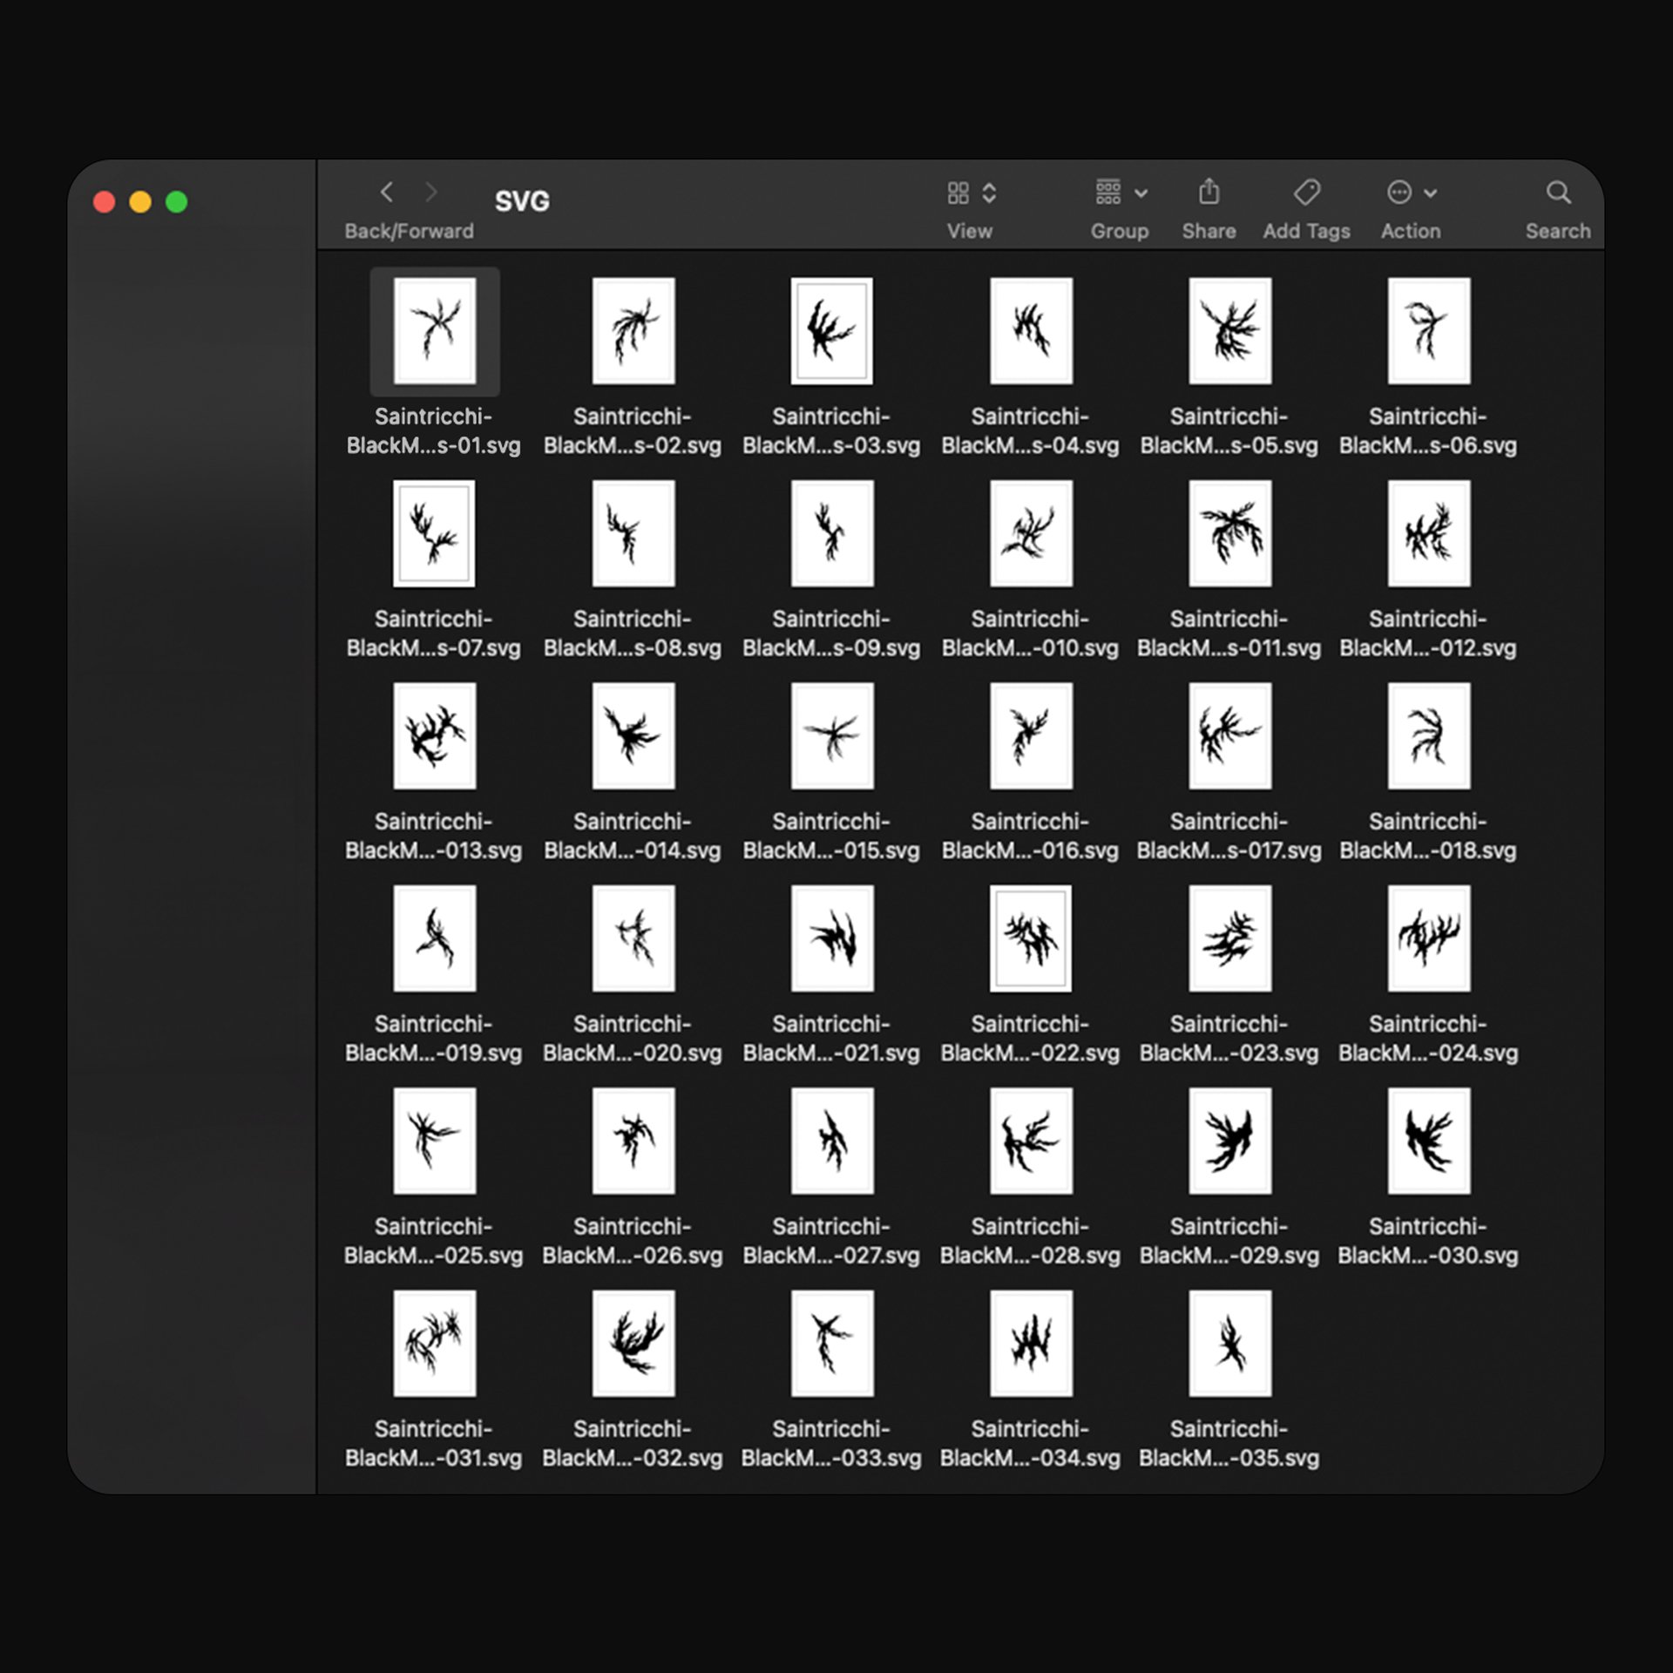This screenshot has height=1673, width=1673.
Task: Select the -012.svg file thumbnail
Action: point(1428,533)
